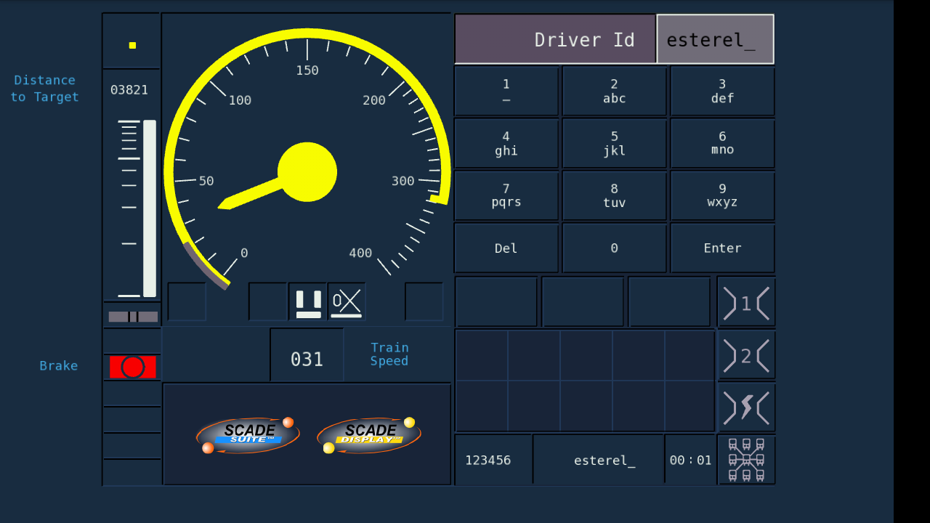The width and height of the screenshot is (930, 523).
Task: Click the crossed-out zero icon
Action: (347, 302)
